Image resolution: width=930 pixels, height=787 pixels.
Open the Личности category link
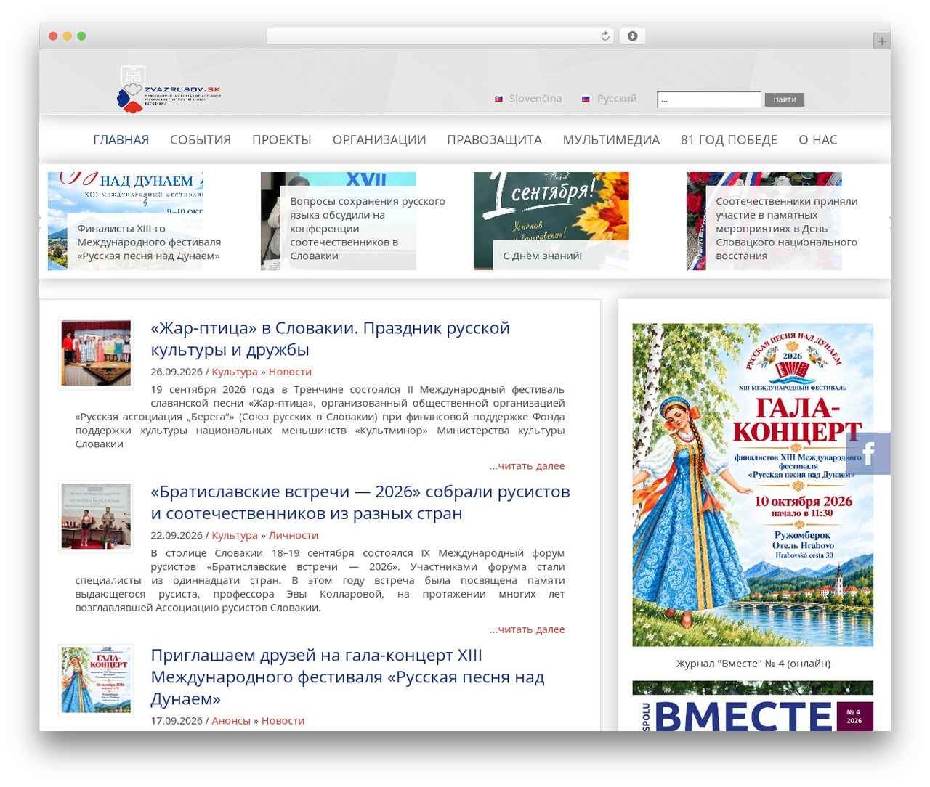pos(294,535)
